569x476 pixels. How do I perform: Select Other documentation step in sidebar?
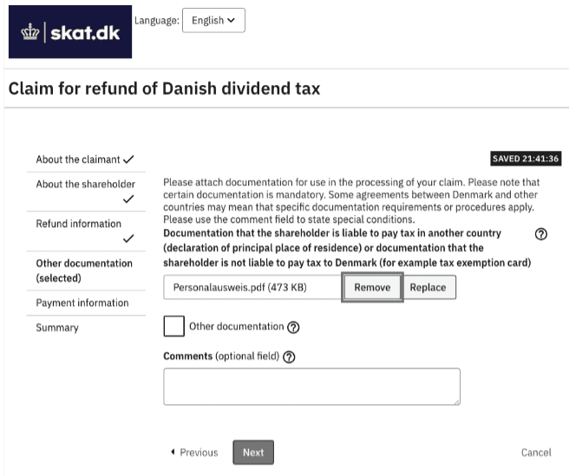[x=83, y=270]
